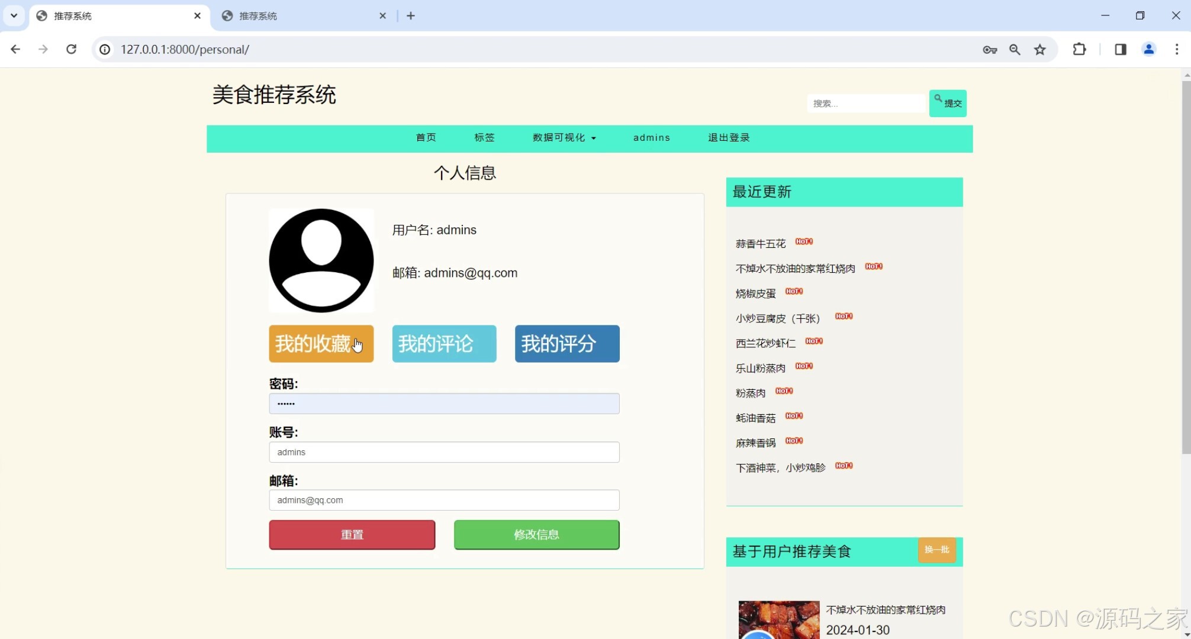Viewport: 1191px width, 639px height.
Task: Click the bookmark star icon
Action: pos(1040,50)
